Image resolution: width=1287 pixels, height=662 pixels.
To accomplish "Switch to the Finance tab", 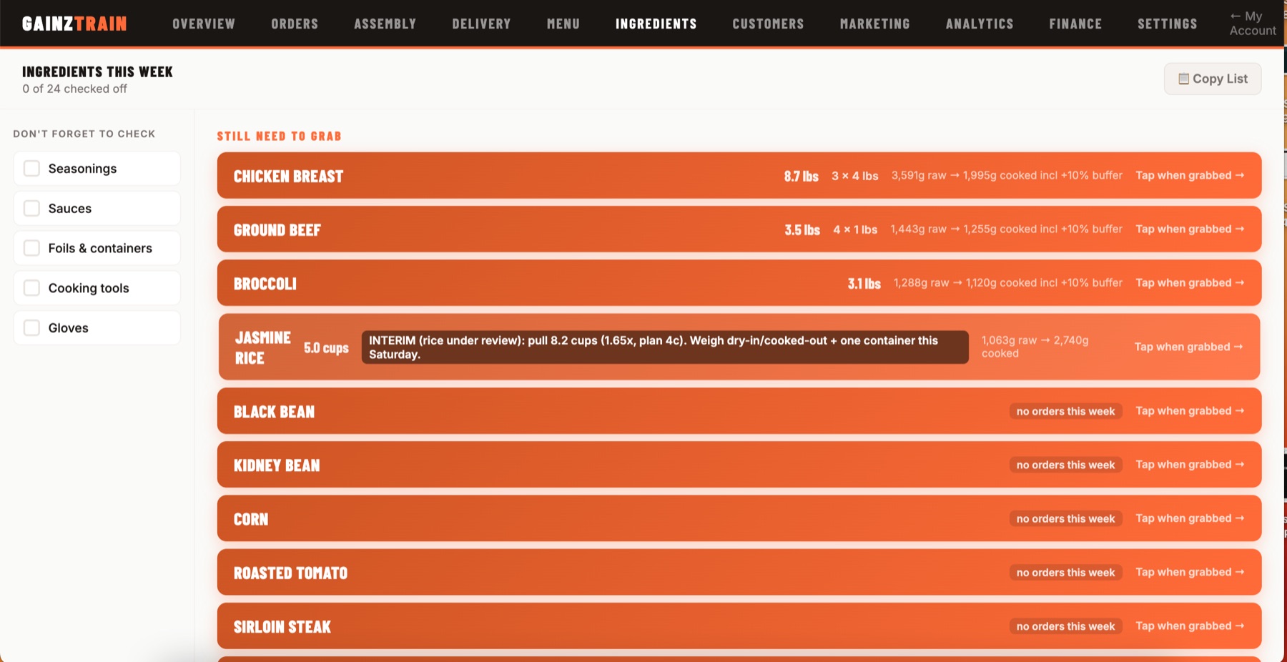I will pos(1075,24).
